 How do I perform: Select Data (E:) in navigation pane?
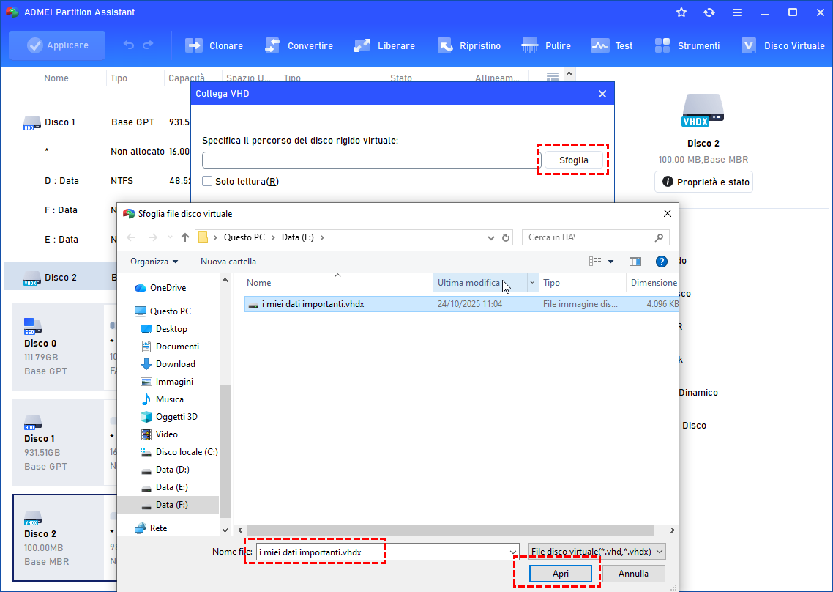164,486
